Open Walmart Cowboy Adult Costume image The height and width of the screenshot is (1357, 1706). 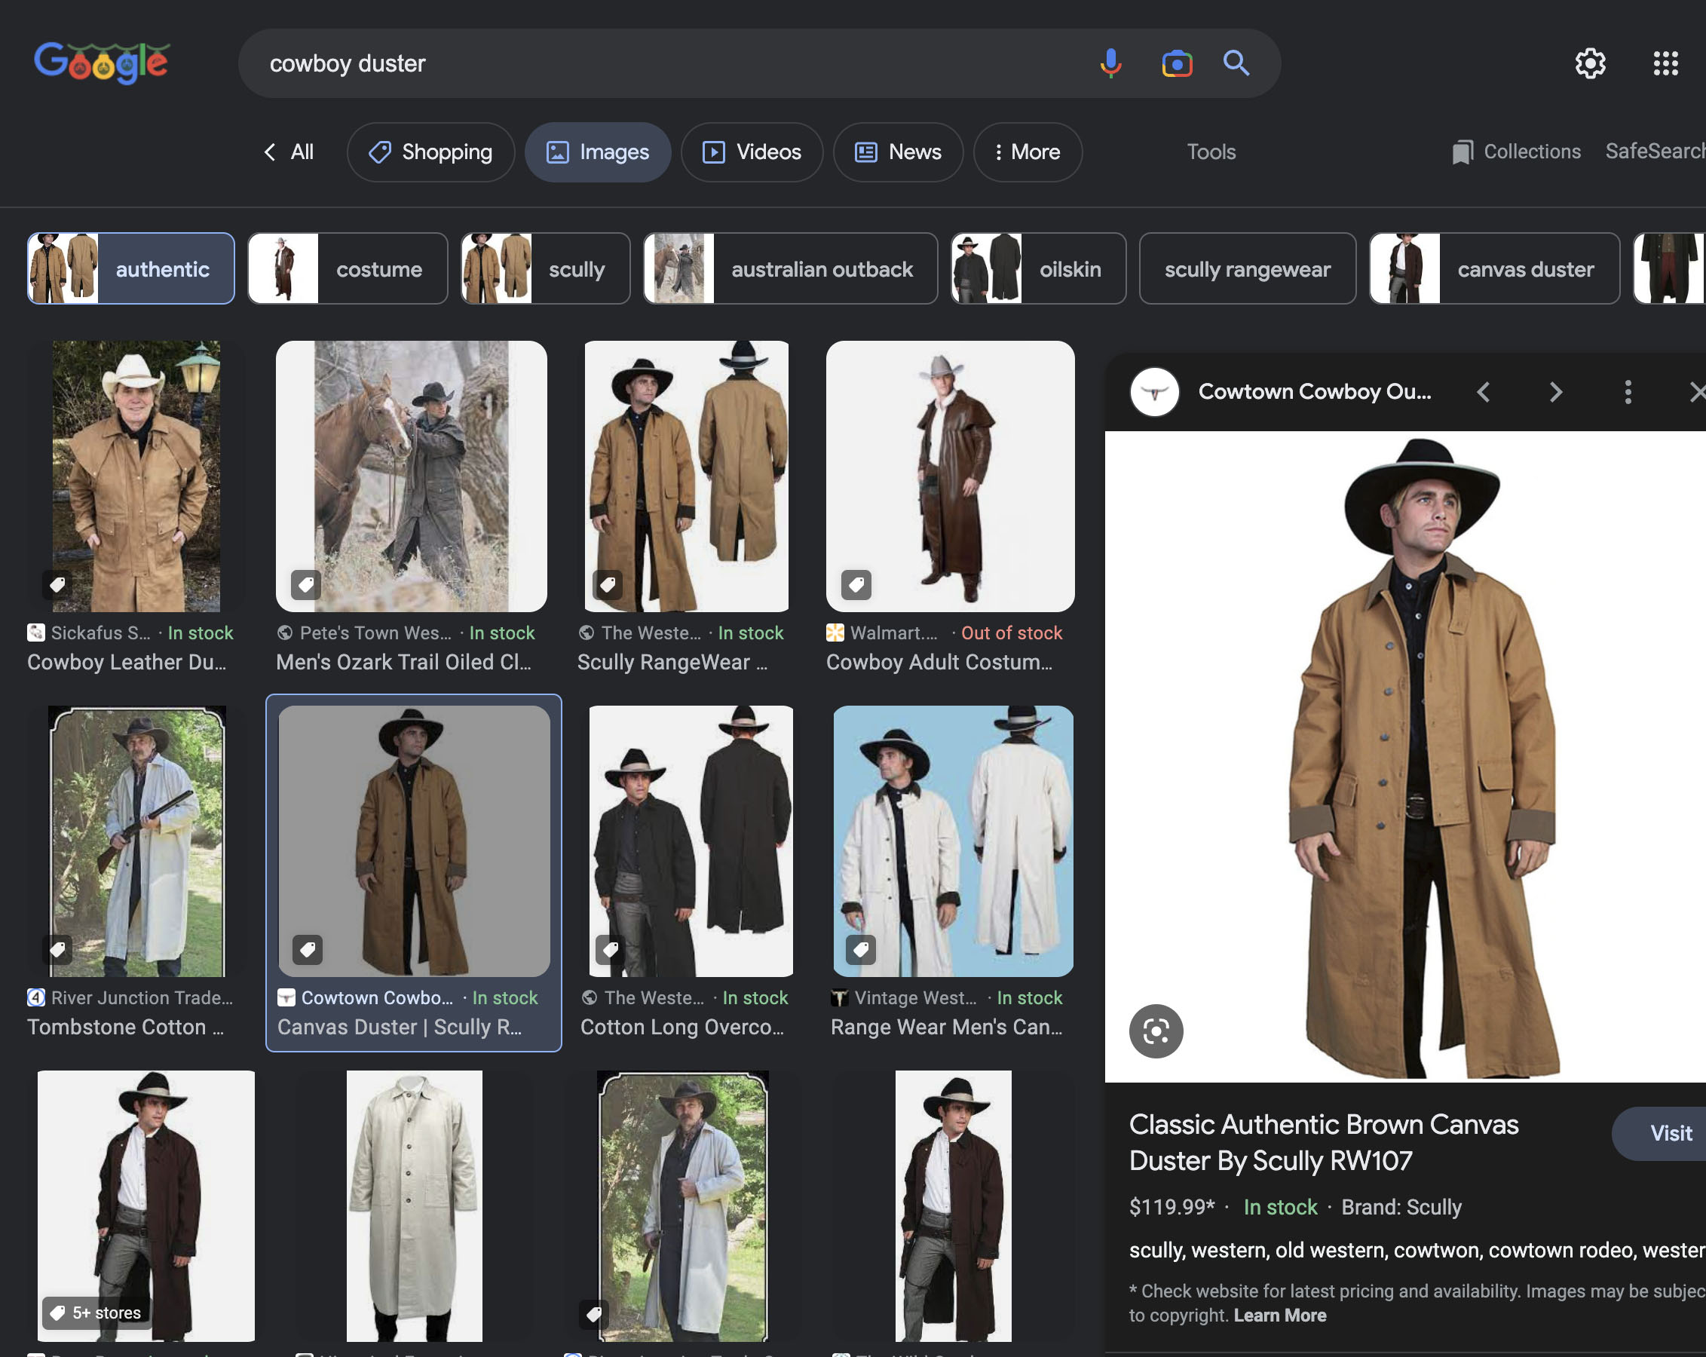(950, 476)
